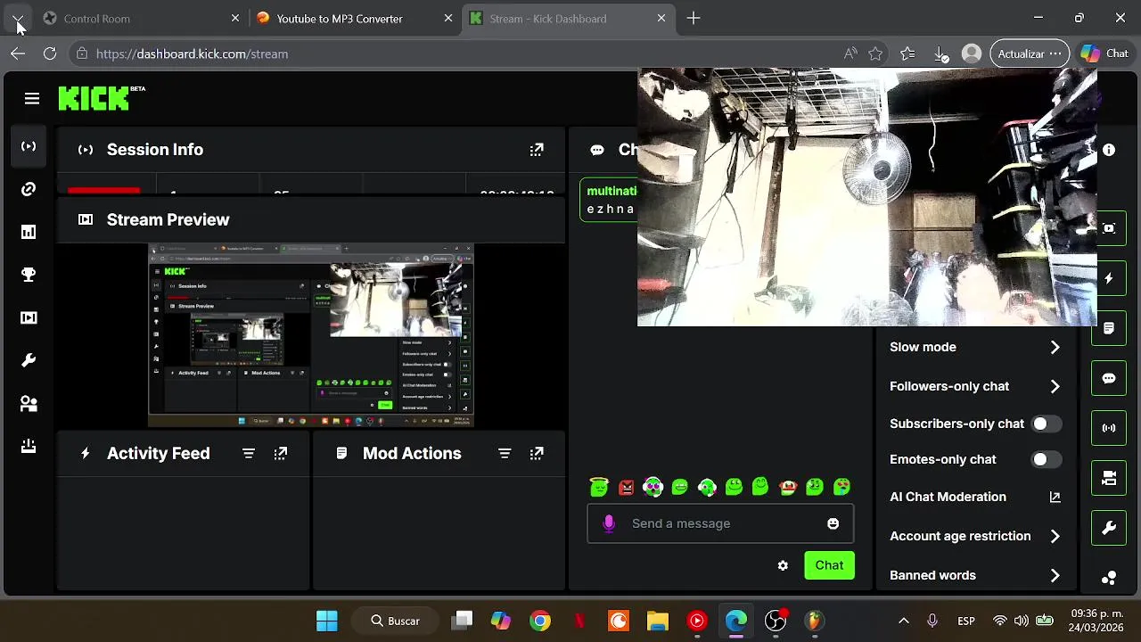Click the purple microphone in message box
This screenshot has height=642, width=1141.
tap(609, 524)
